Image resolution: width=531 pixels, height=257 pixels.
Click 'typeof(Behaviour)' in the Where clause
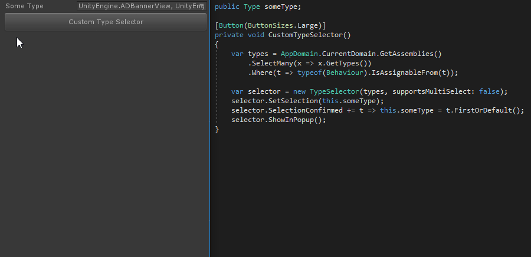coord(332,73)
